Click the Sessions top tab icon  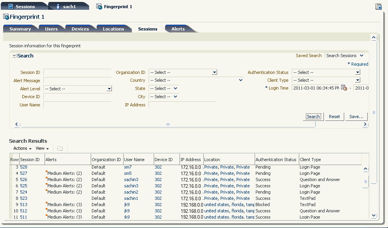click(x=11, y=6)
